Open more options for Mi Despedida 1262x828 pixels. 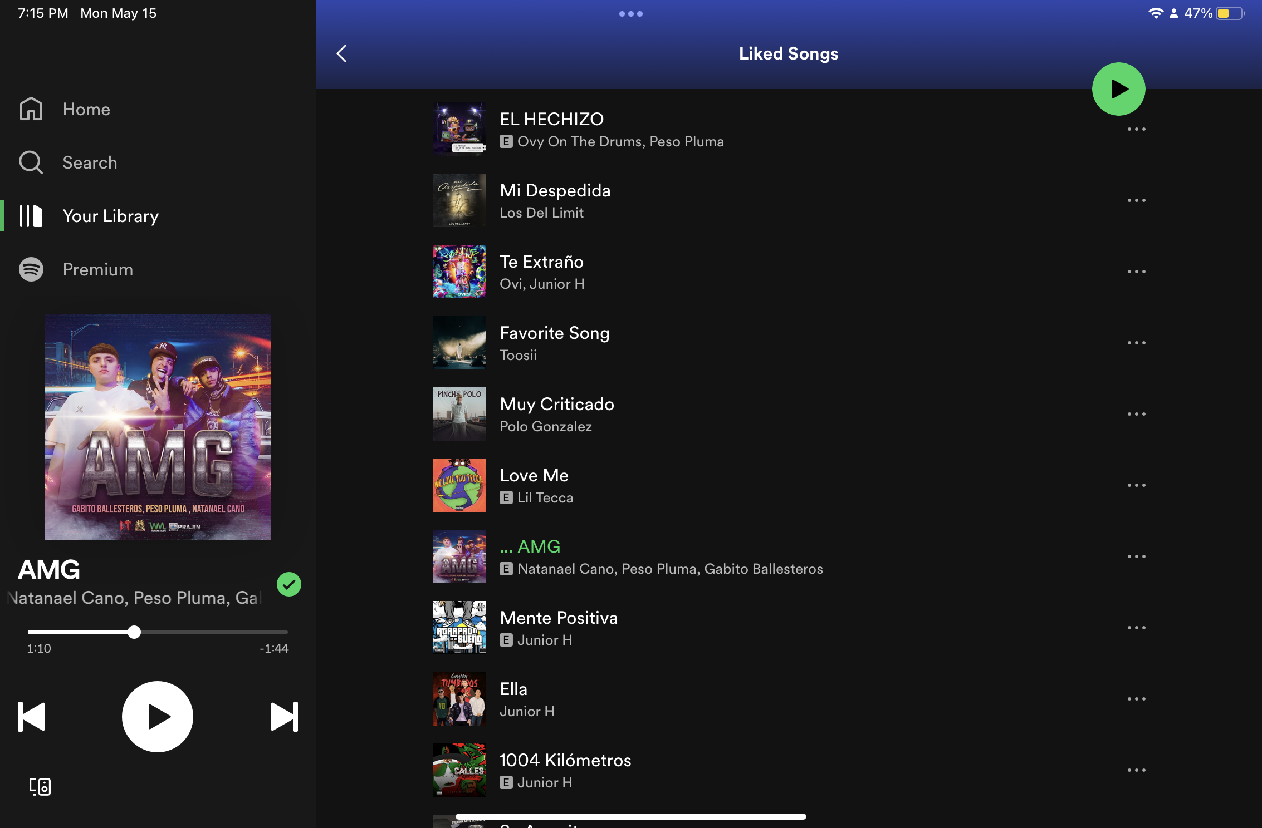[x=1136, y=200]
